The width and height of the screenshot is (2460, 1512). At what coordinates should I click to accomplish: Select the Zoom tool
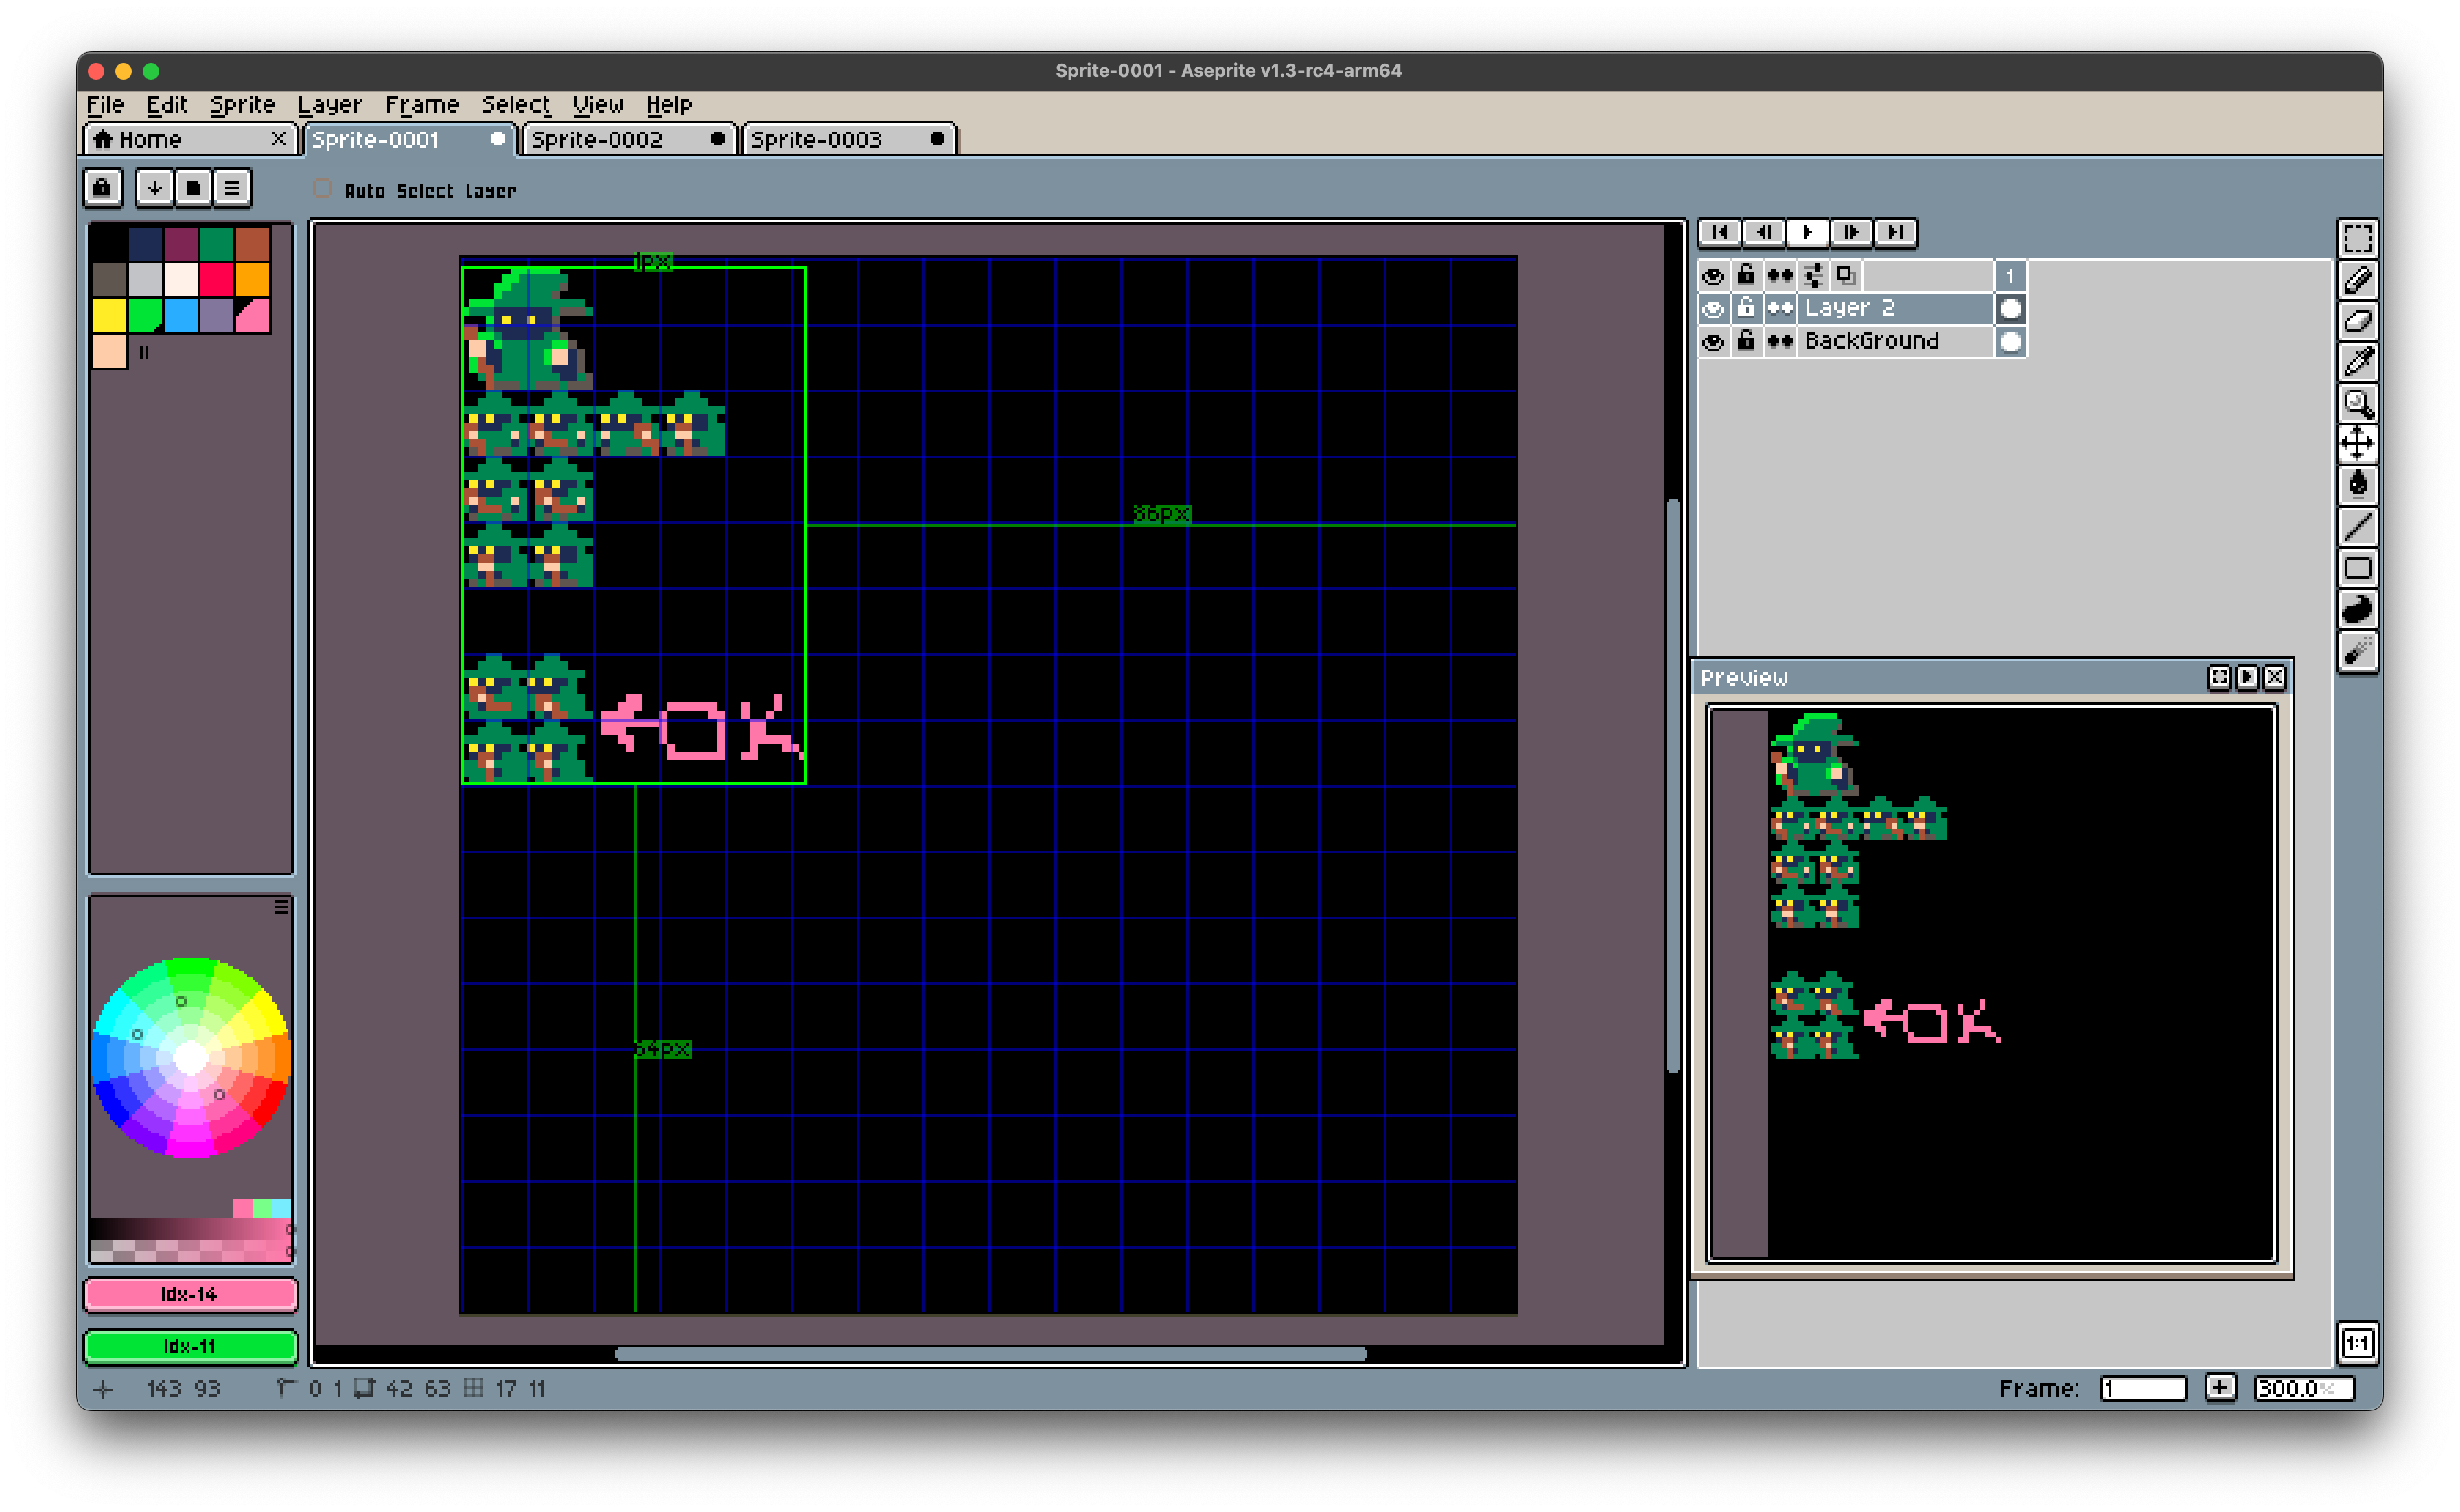point(2357,403)
